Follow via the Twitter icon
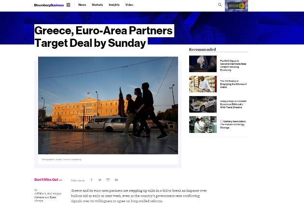The width and height of the screenshot is (304, 203). click(100, 180)
